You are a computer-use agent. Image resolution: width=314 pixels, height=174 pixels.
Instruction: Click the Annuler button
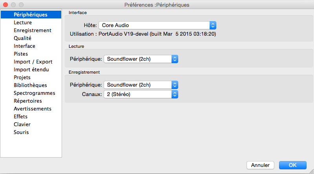coord(260,165)
